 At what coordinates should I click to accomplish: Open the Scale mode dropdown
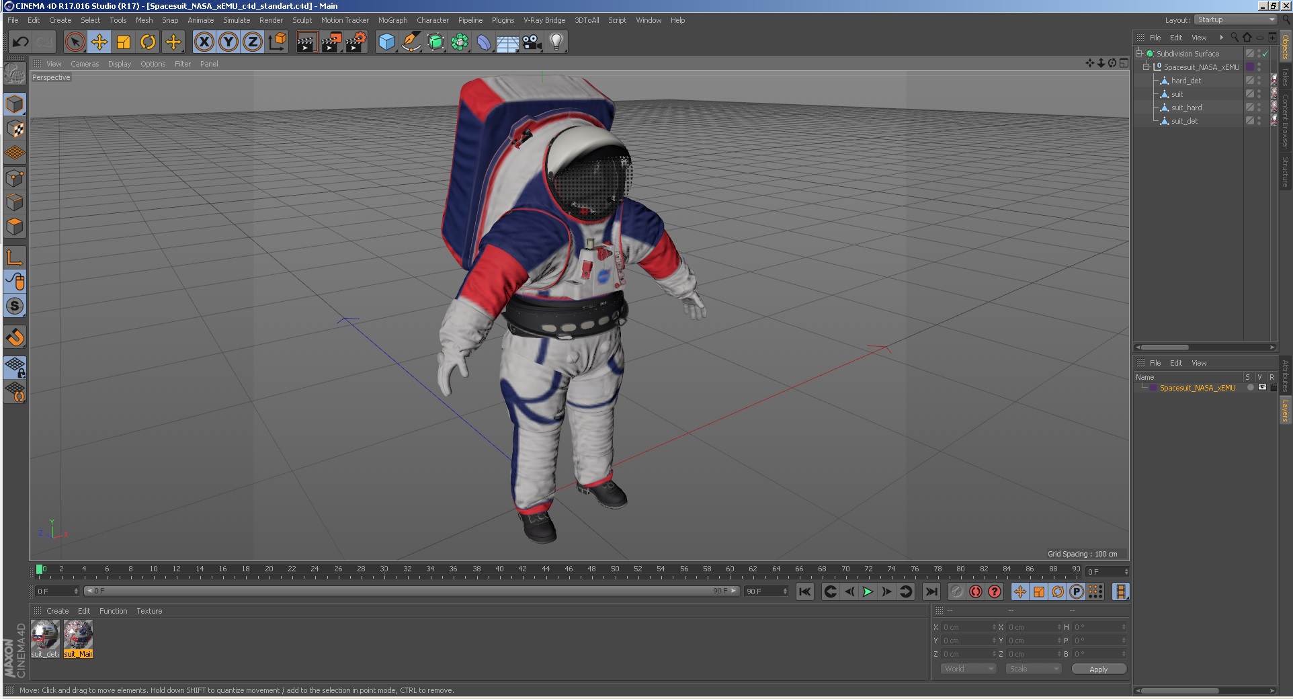1033,669
